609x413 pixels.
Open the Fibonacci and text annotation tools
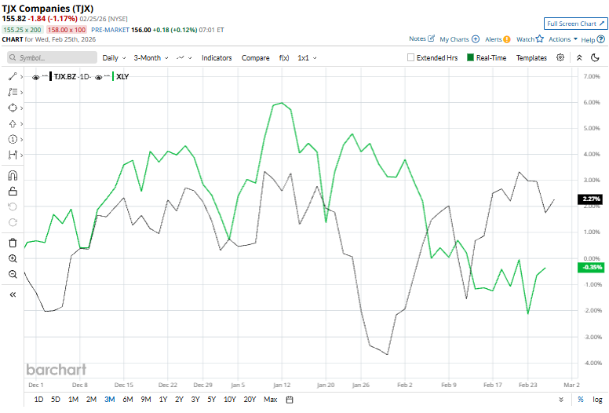pos(13,92)
